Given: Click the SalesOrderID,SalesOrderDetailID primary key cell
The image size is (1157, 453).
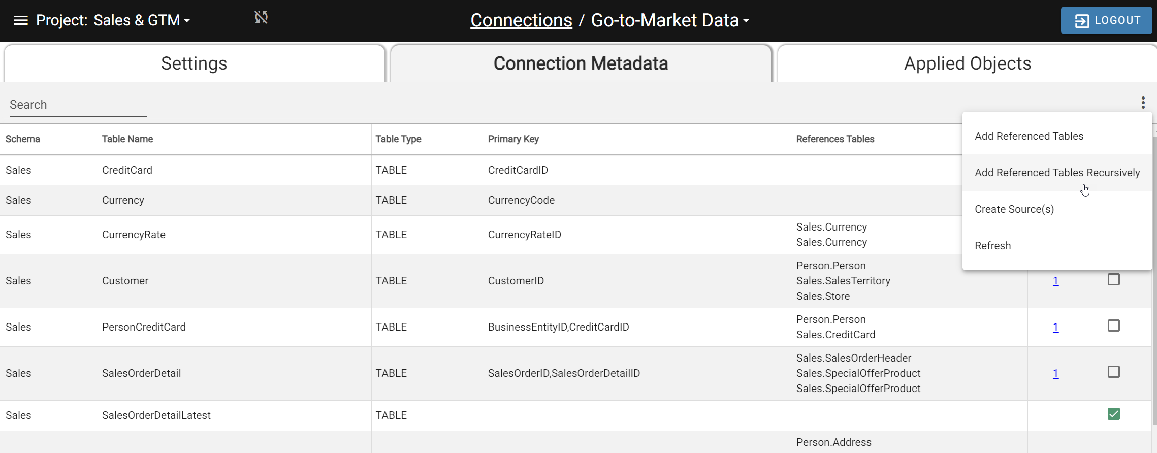Looking at the screenshot, I should tap(637, 373).
